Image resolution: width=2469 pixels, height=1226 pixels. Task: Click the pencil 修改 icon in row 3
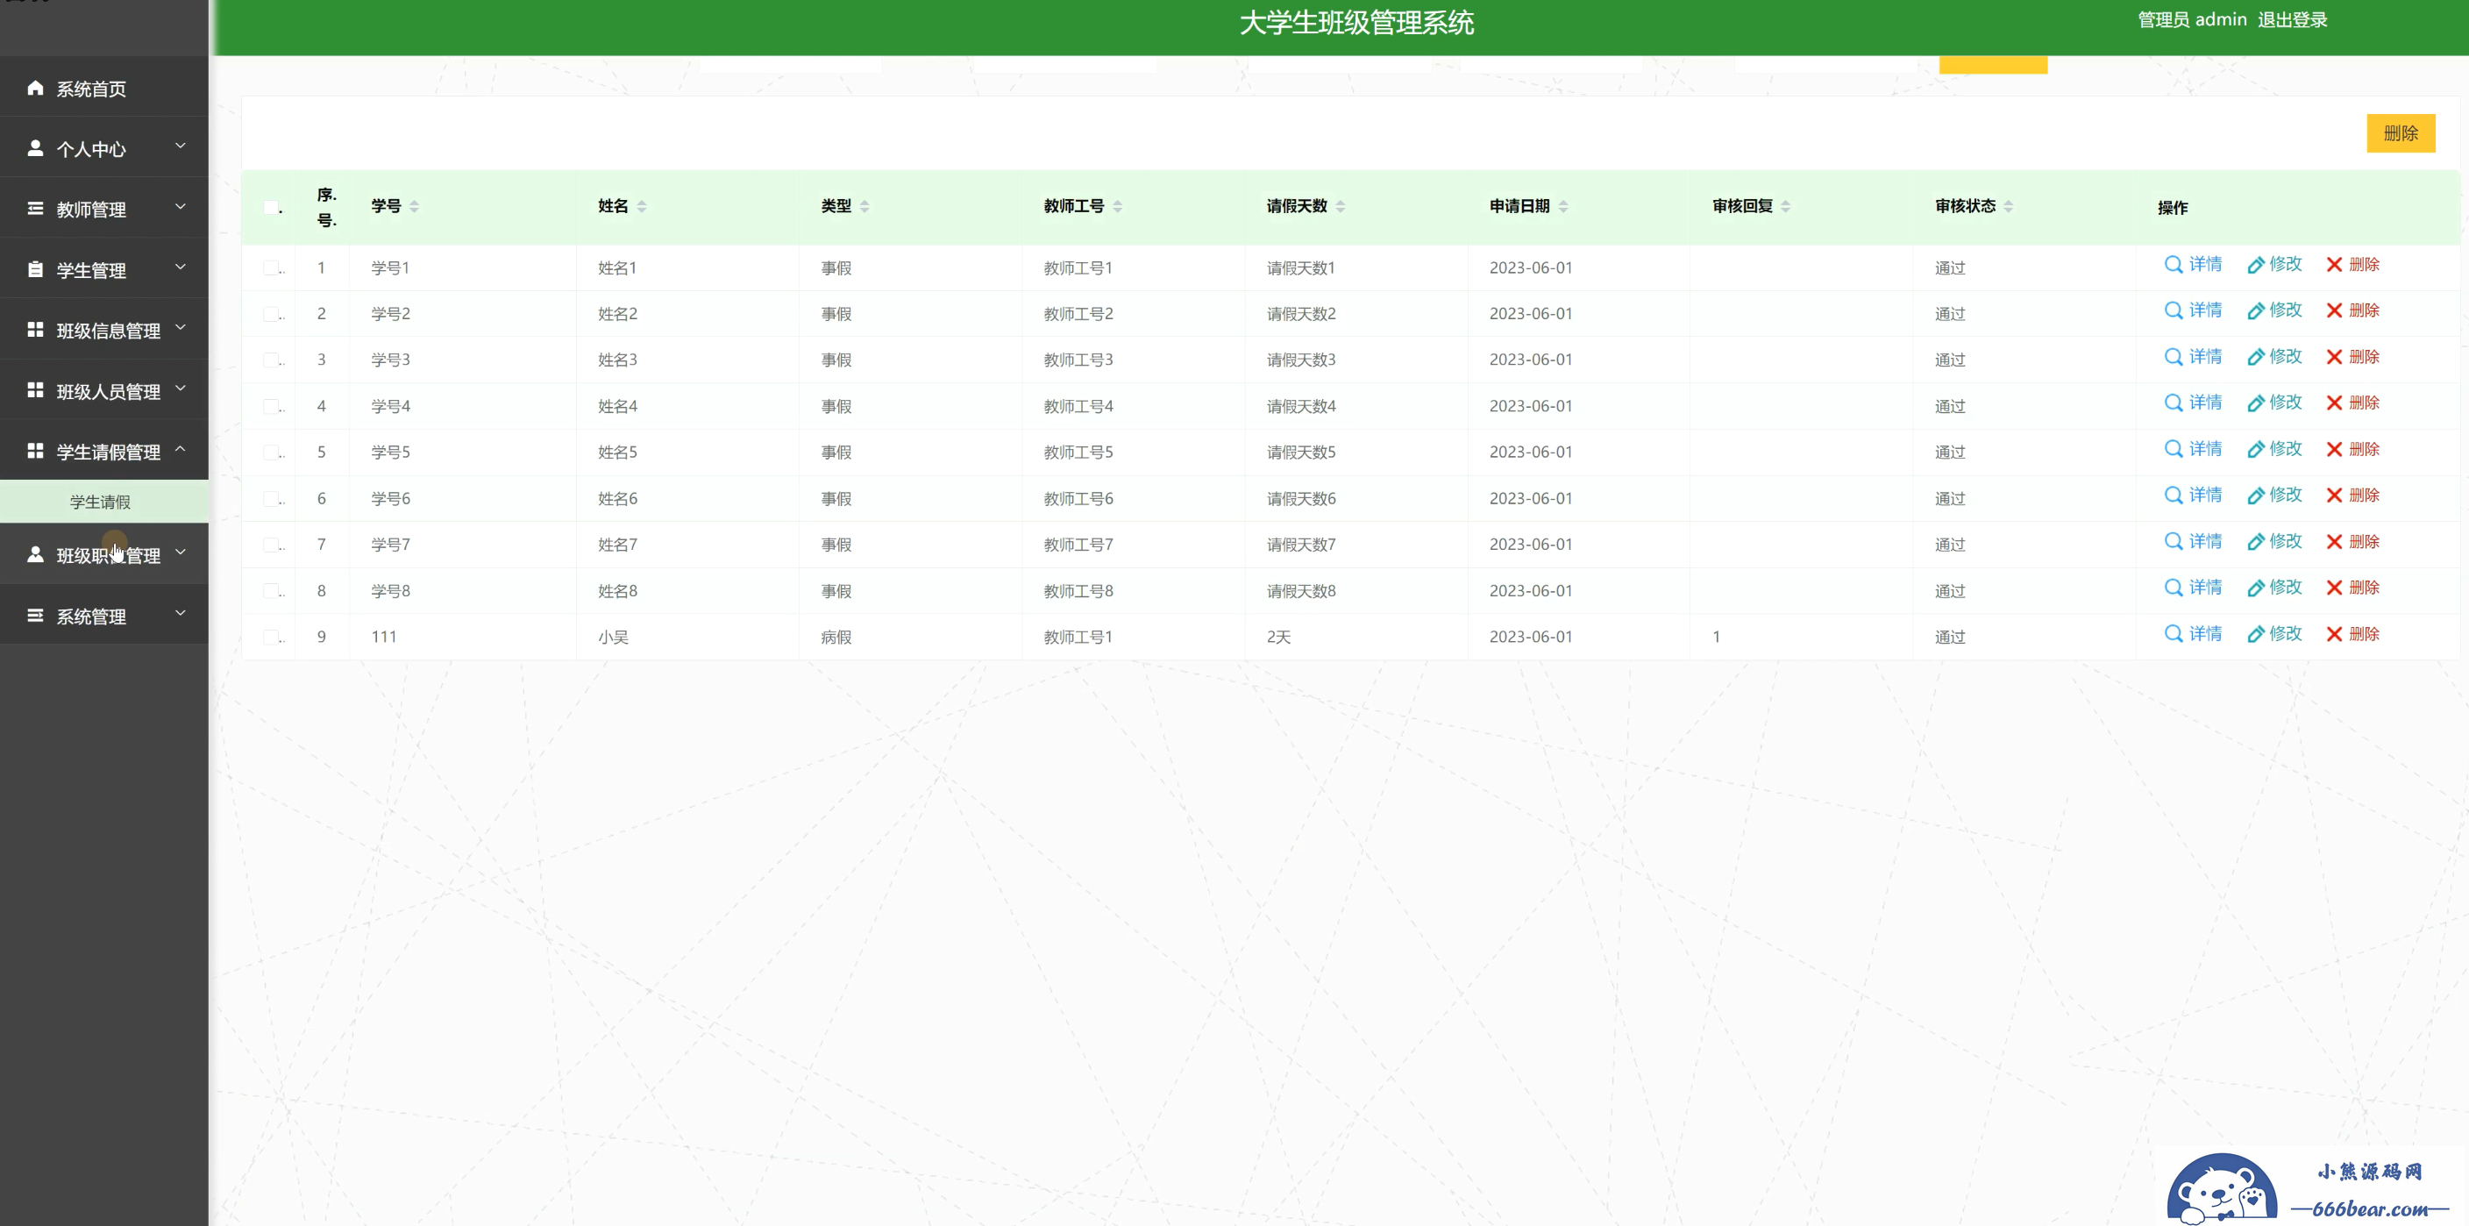(x=2255, y=357)
